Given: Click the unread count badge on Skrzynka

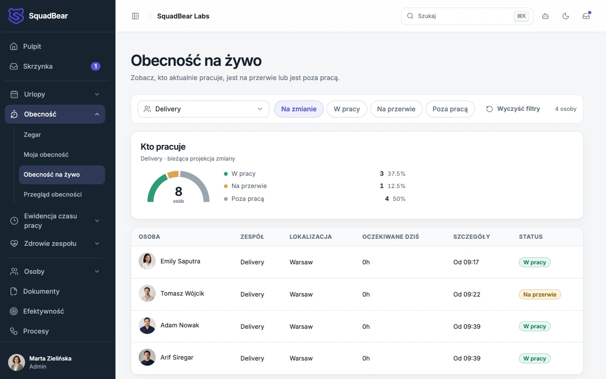Looking at the screenshot, I should tap(96, 66).
